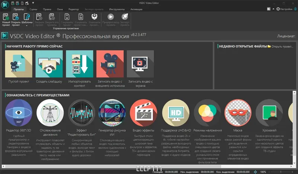Click Open project icon in quick access bar

pos(18,3)
